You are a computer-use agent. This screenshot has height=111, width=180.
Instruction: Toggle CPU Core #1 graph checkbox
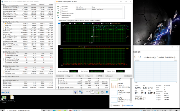coord(75,23)
